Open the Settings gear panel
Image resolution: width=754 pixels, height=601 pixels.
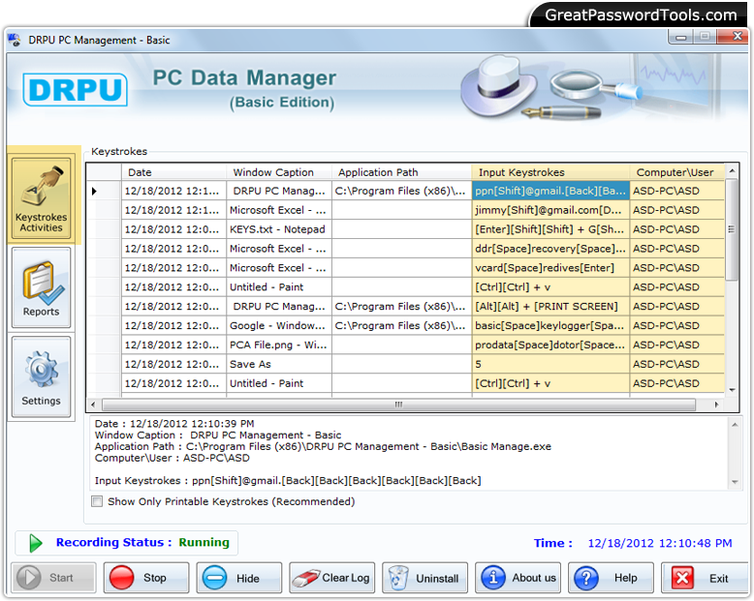41,376
